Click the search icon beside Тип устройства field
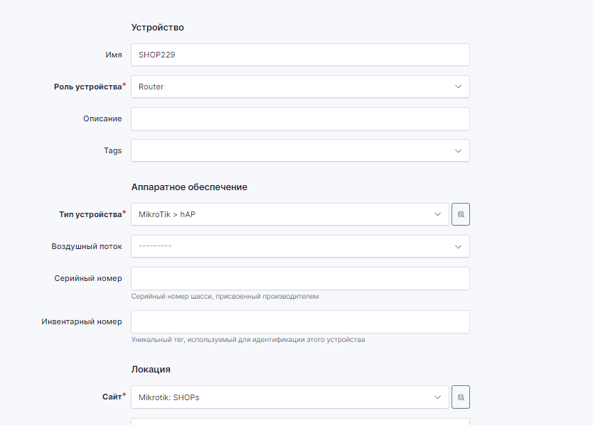593x425 pixels. (461, 214)
